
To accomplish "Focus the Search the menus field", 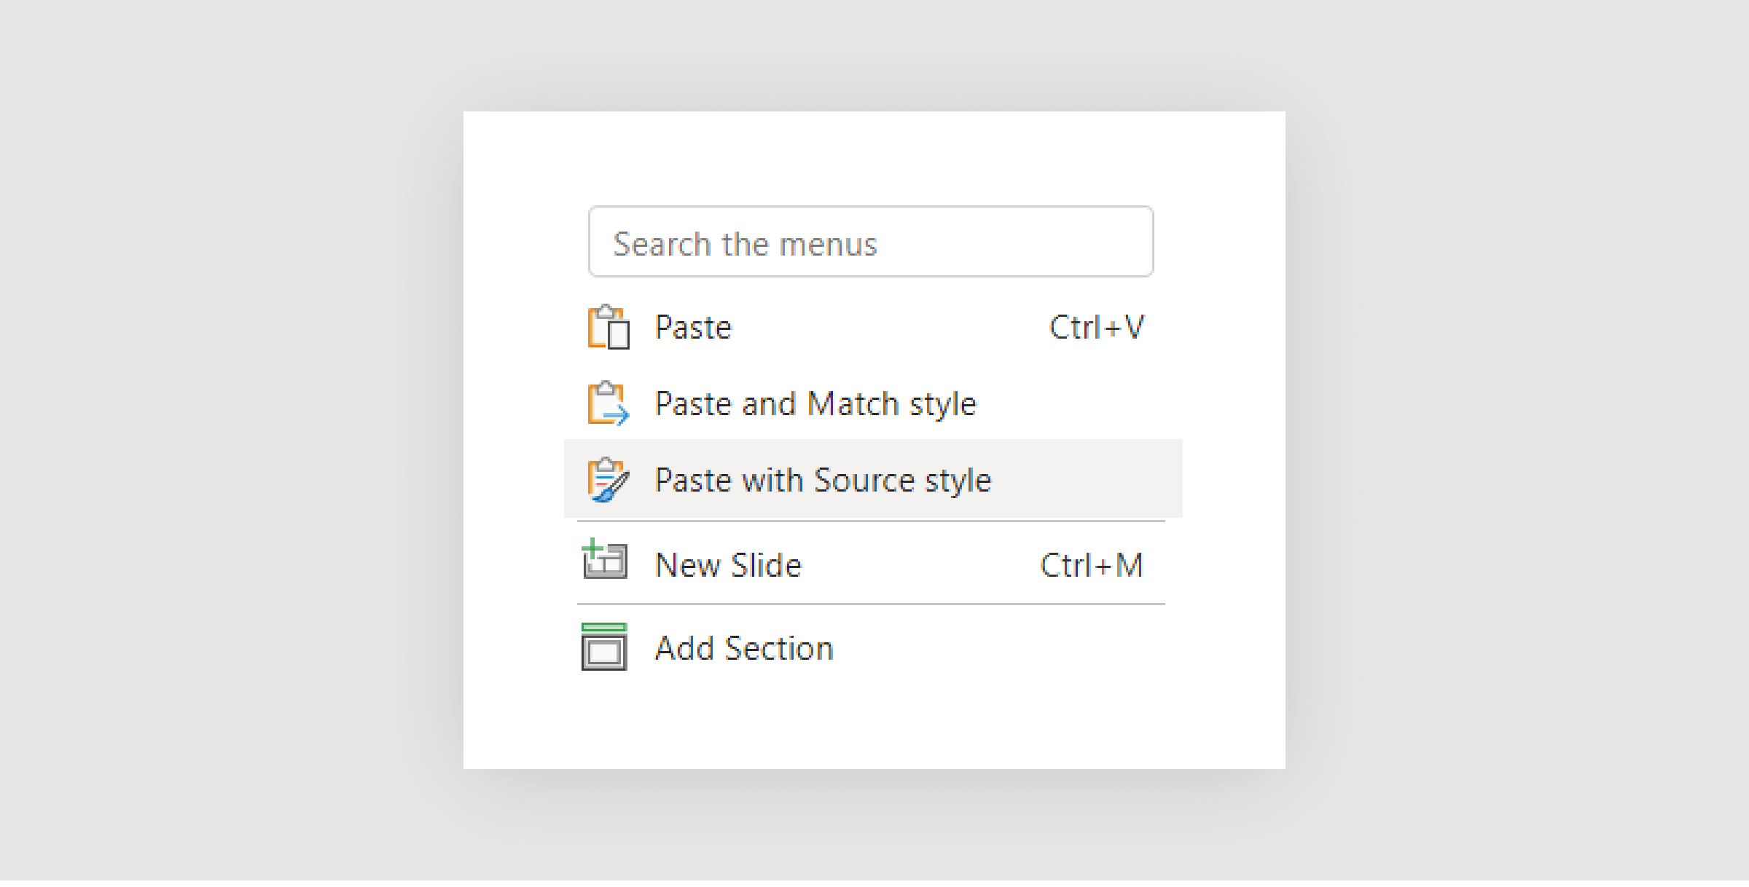I will click(871, 243).
